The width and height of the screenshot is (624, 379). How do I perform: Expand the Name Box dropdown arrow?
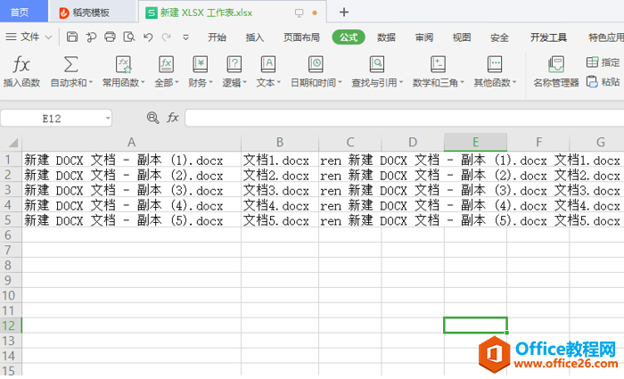pos(108,119)
